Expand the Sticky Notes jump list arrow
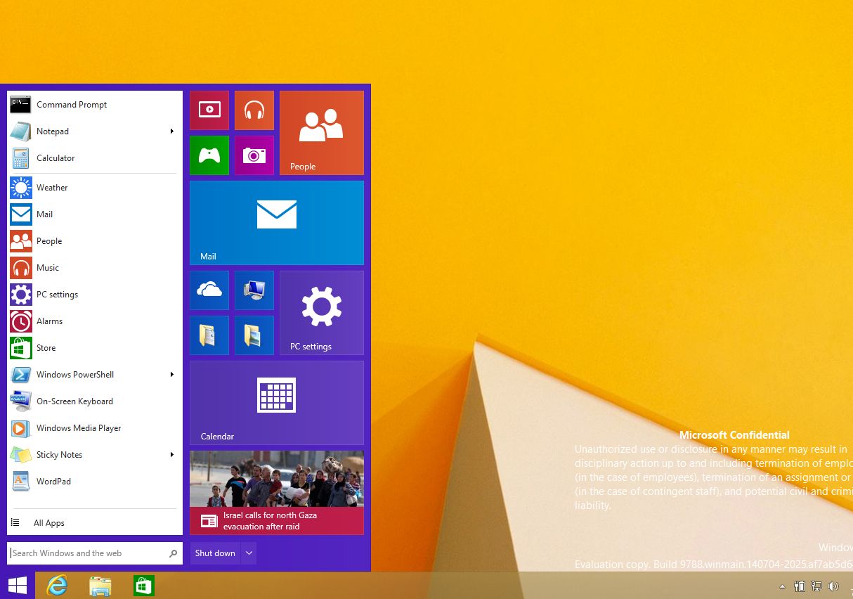 (172, 455)
